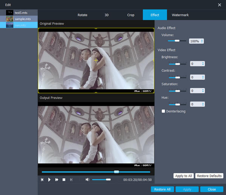Viewport: 226px width, 195px height.
Task: Select the test3.mts file thumbnail
Action: tap(9, 13)
